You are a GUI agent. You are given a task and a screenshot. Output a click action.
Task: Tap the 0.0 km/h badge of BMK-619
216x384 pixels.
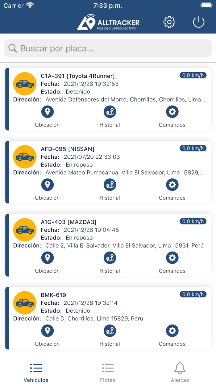point(193,294)
